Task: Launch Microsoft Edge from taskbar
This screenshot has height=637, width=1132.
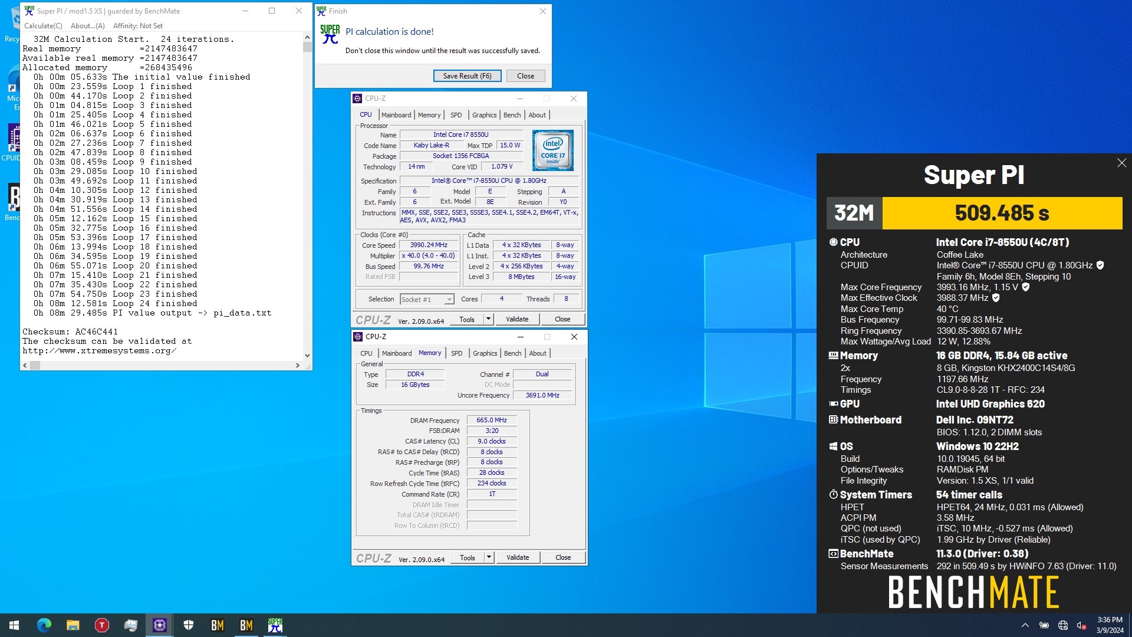Action: click(x=44, y=625)
